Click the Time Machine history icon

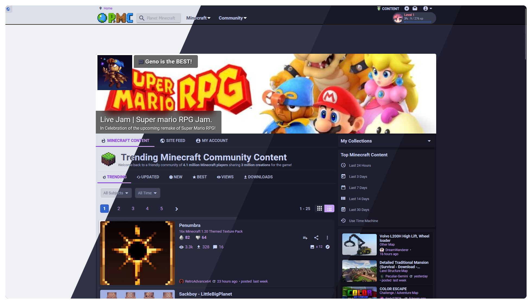pyautogui.click(x=343, y=221)
